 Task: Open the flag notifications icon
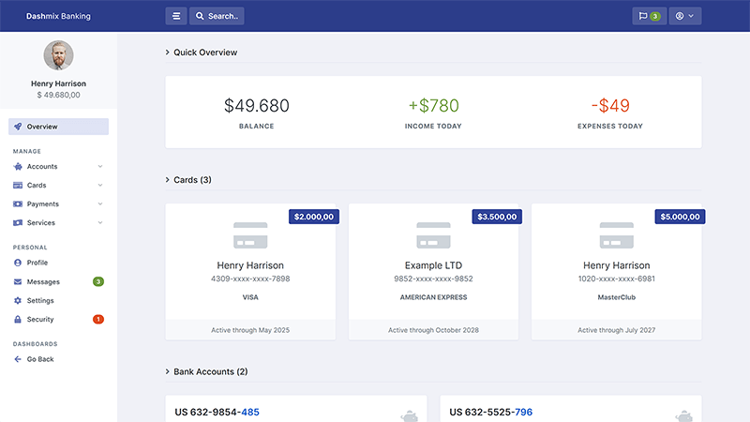642,16
